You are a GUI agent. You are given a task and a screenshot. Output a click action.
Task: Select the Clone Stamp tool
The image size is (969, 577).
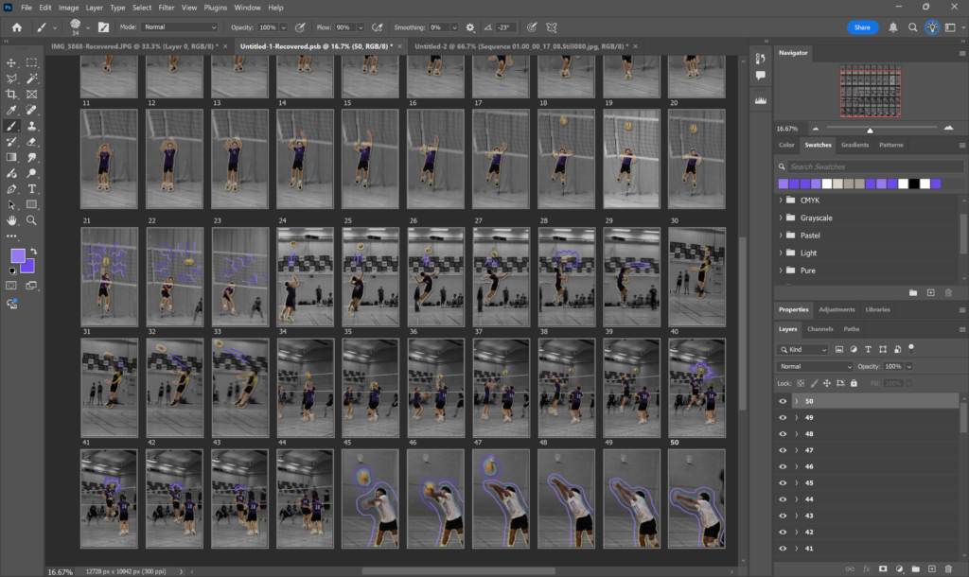coord(32,125)
